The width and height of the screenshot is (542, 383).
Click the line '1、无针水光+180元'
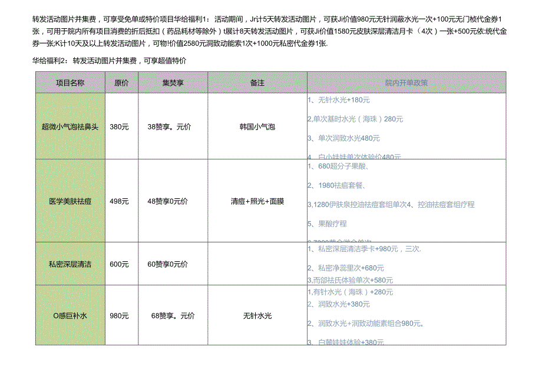pyautogui.click(x=339, y=100)
